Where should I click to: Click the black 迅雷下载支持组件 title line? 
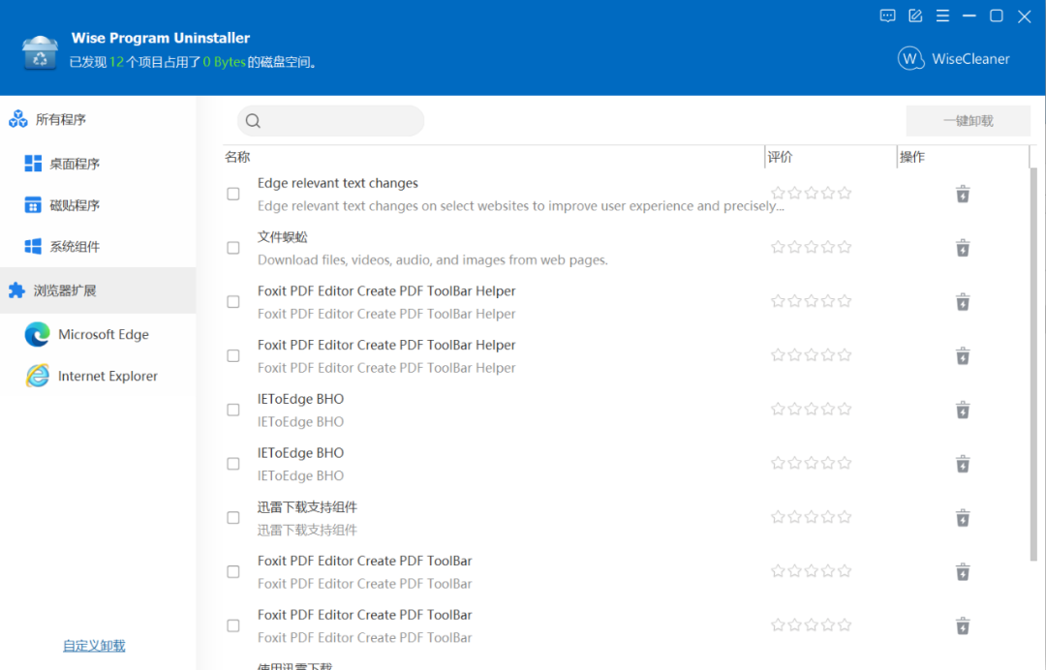(308, 507)
